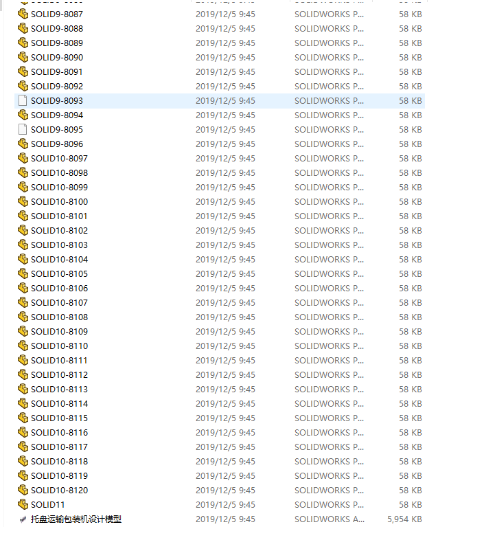484x540 pixels.
Task: Click the type cell of SOLID9-8087
Action: coord(329,14)
